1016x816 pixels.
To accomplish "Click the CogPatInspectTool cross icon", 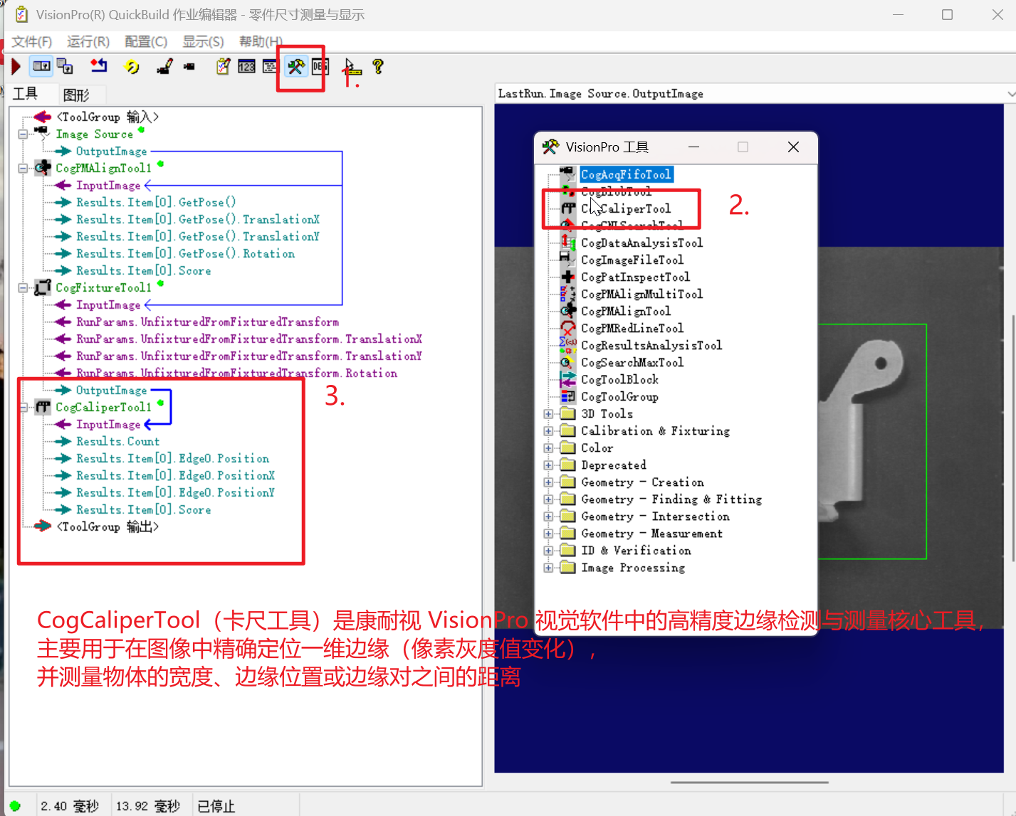I will [x=567, y=277].
